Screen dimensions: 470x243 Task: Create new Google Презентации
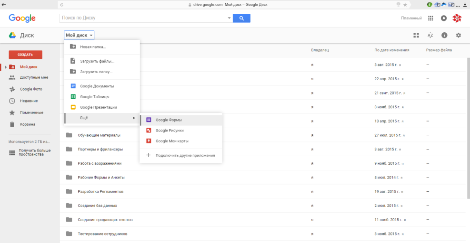102,107
